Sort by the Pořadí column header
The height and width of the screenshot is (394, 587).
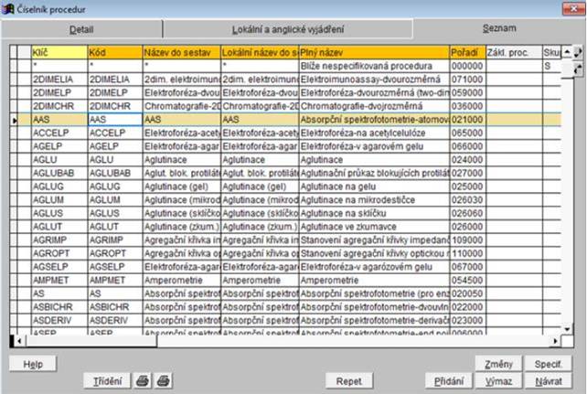coord(467,53)
